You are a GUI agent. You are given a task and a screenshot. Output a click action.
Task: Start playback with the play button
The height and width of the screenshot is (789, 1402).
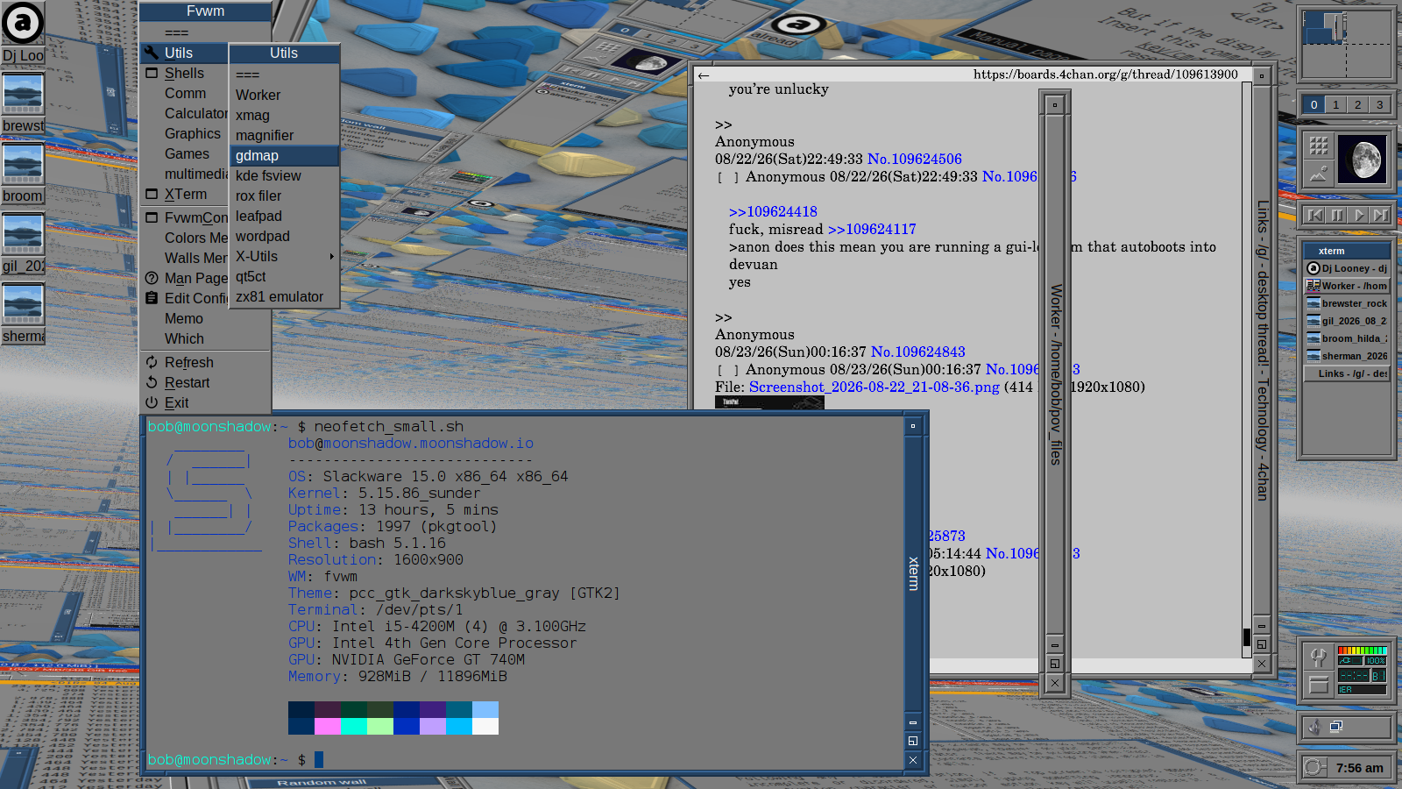pos(1359,215)
